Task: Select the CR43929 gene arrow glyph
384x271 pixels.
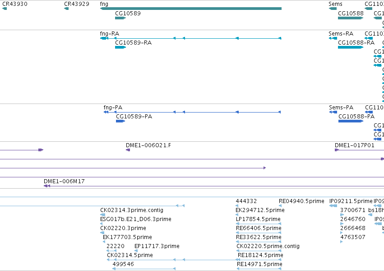Action: tap(66, 9)
